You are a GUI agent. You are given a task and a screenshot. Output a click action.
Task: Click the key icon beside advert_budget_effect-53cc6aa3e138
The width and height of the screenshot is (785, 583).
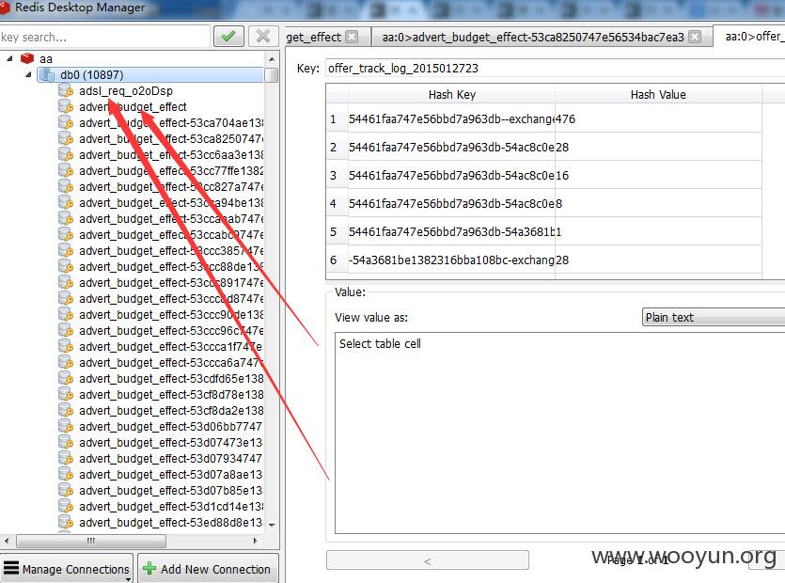pos(66,155)
